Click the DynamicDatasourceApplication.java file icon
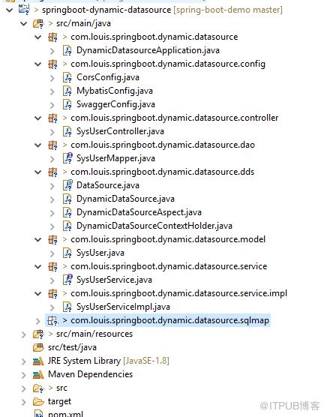This screenshot has height=417, width=327. coord(67,50)
